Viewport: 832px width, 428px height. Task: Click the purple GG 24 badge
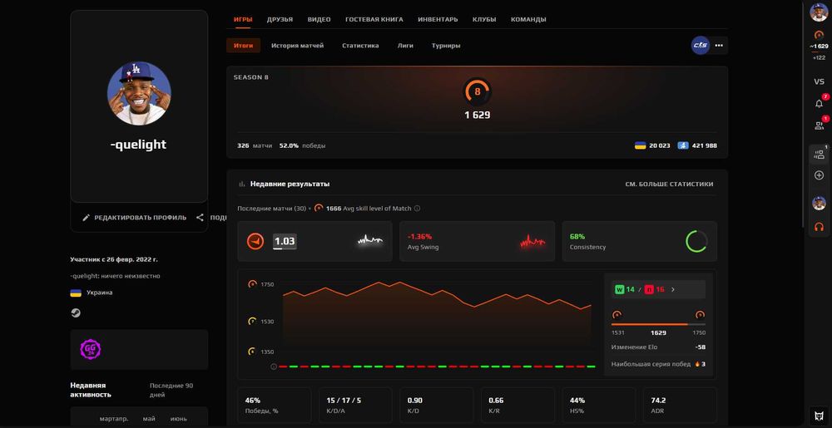90,349
